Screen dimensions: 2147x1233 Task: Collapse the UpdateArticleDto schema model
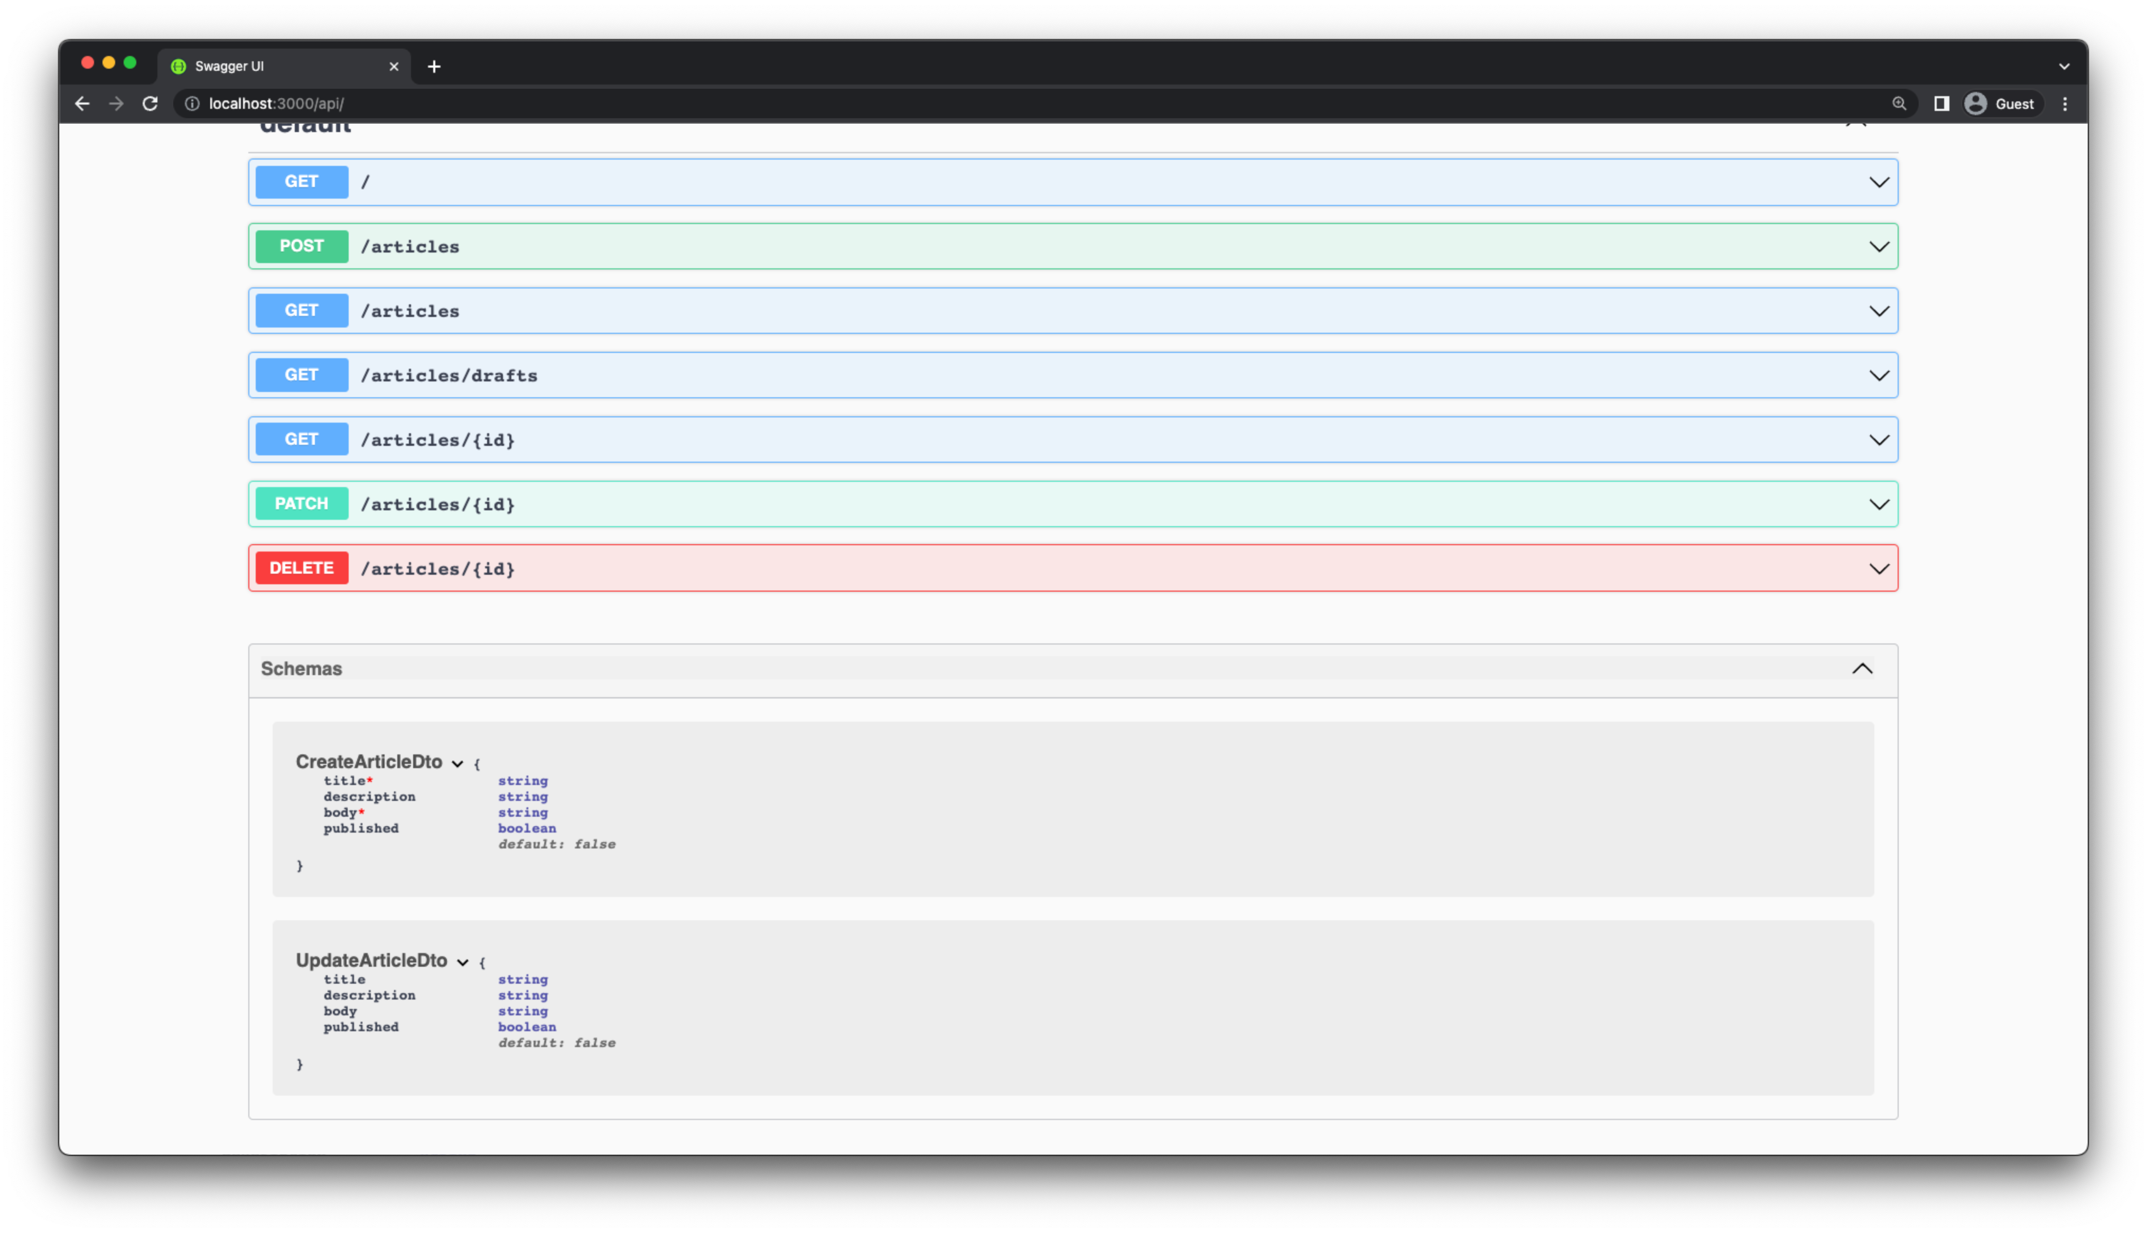[x=462, y=962]
